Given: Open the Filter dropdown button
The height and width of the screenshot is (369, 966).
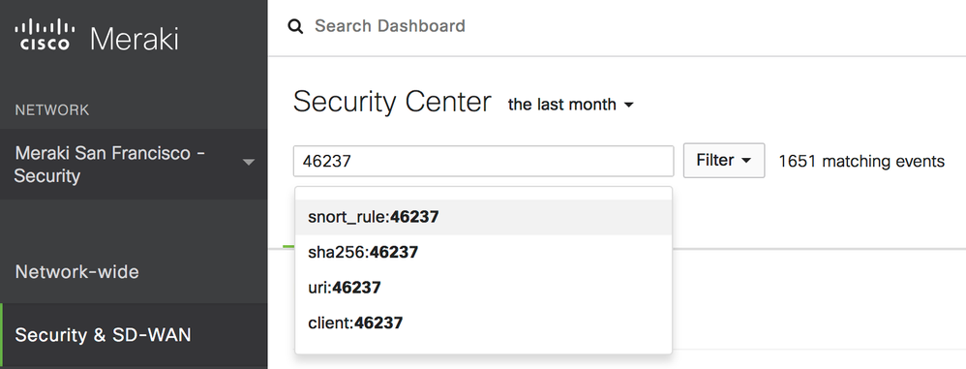Looking at the screenshot, I should tap(724, 161).
